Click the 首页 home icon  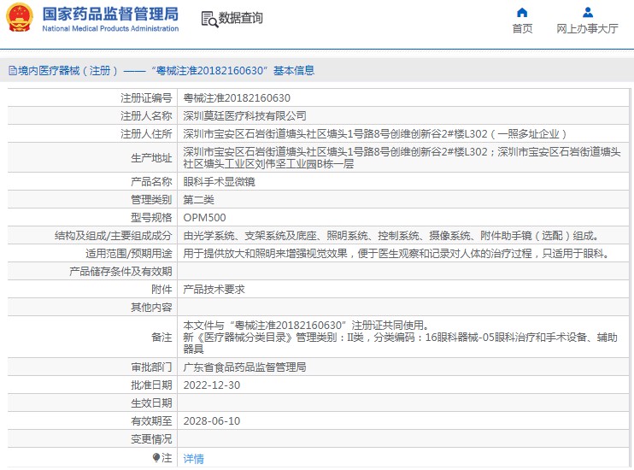pos(522,13)
